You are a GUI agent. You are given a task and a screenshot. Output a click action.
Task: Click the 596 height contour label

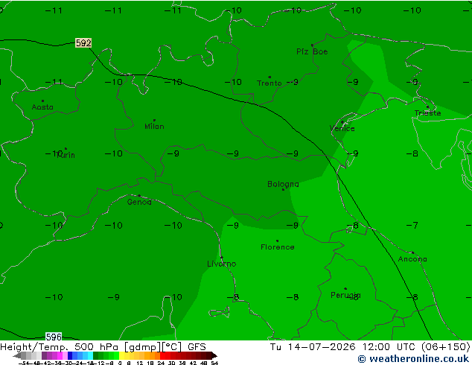click(54, 337)
